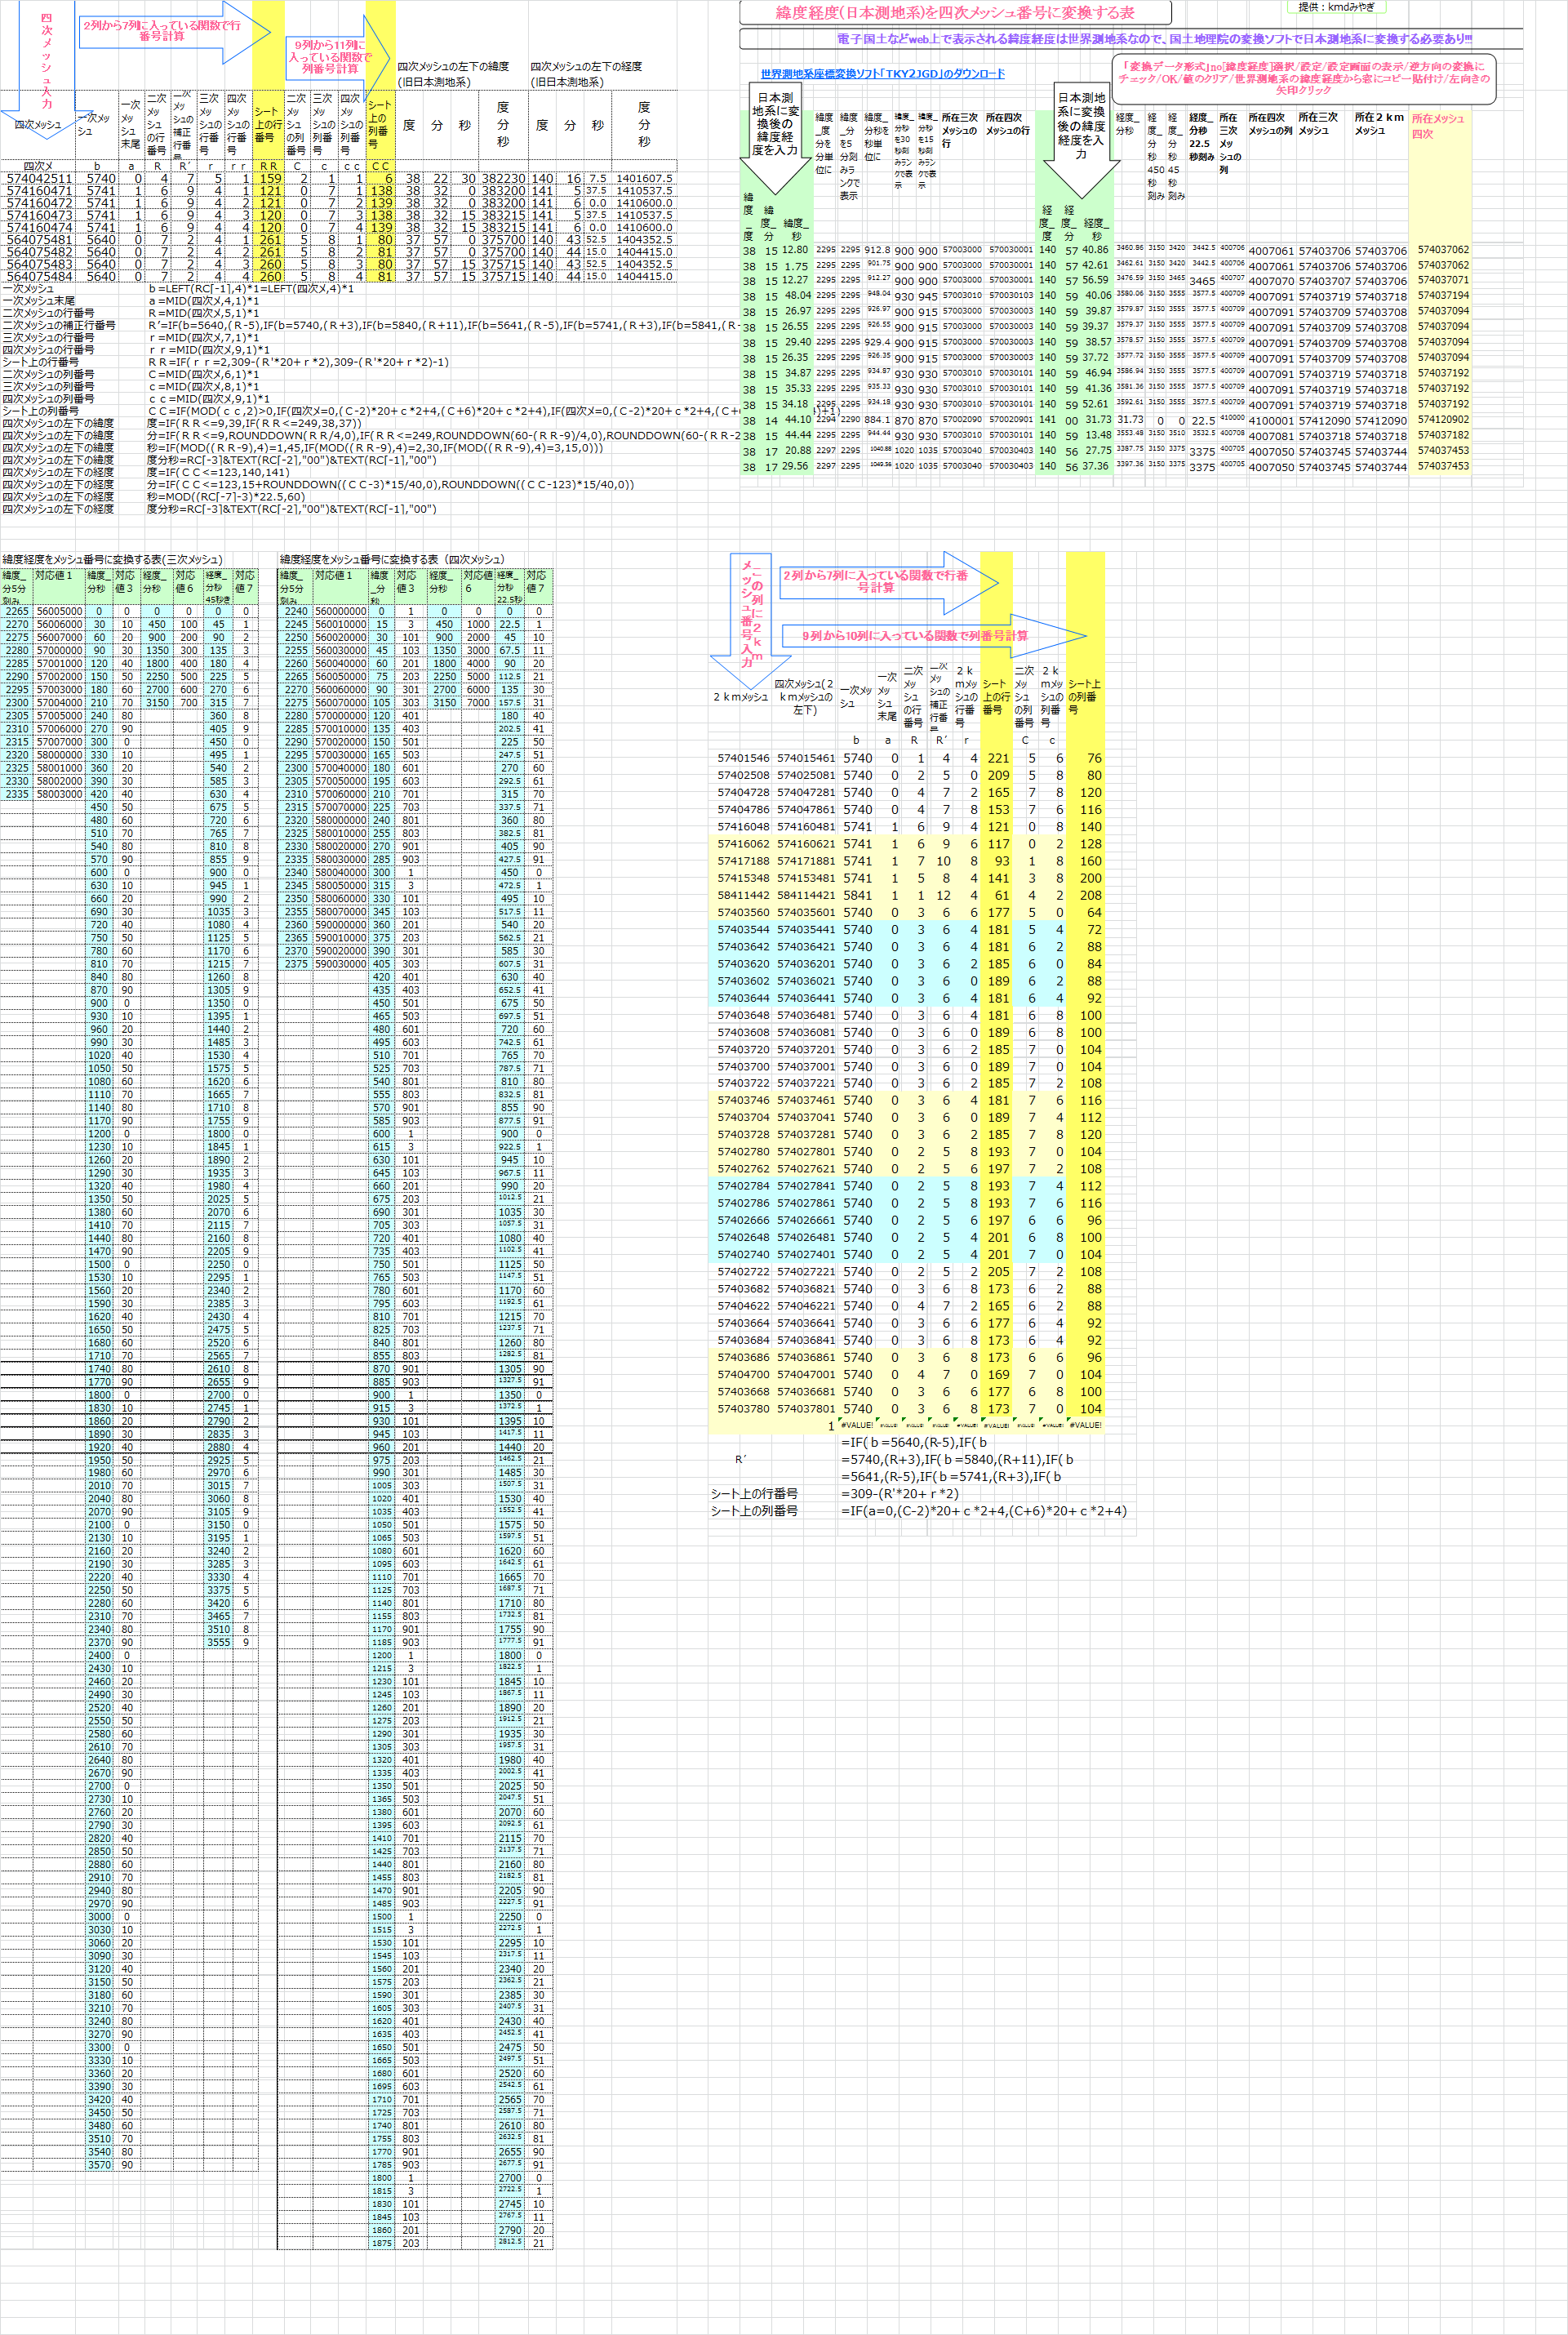This screenshot has width=1568, height=2335.
Task: Click cell containing 574160473
Action: pos(39,216)
